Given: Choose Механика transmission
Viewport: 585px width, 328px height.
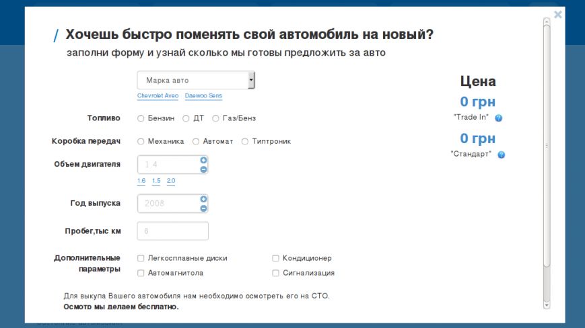Looking at the screenshot, I should tap(141, 141).
